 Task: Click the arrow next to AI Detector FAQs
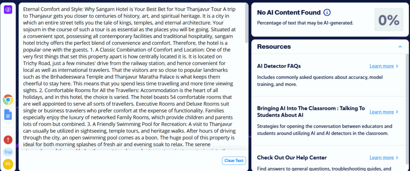[x=397, y=66]
